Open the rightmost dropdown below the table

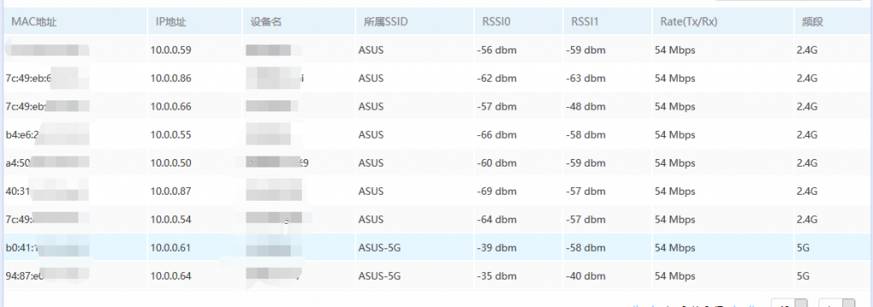[837, 304]
